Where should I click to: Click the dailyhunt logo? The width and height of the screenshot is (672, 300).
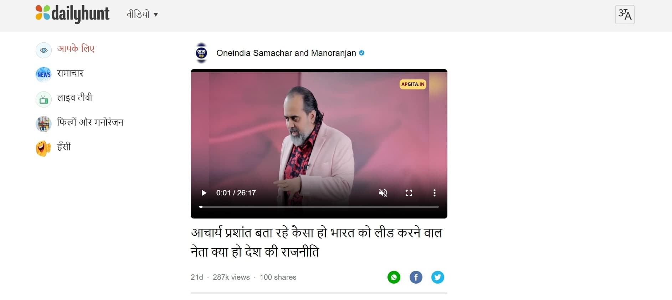pos(72,14)
